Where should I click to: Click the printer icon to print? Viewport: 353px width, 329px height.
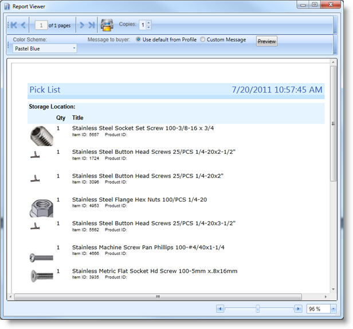pos(107,25)
